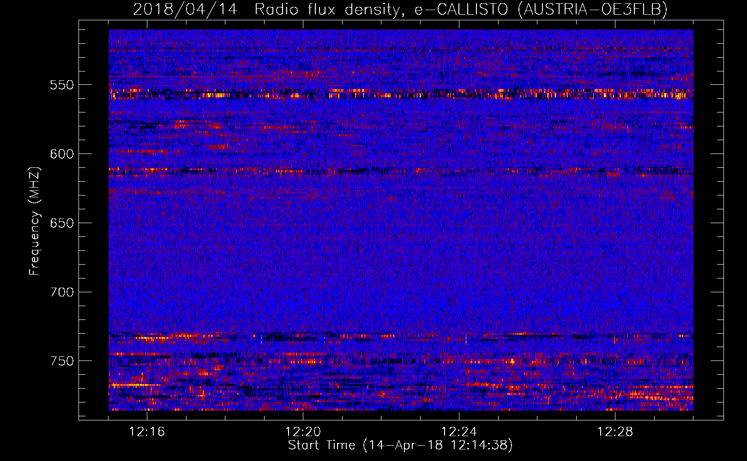The image size is (747, 461).
Task: Click the "Start Time (14-Apr-18 12:14:38)" axis label
Action: [x=401, y=445]
